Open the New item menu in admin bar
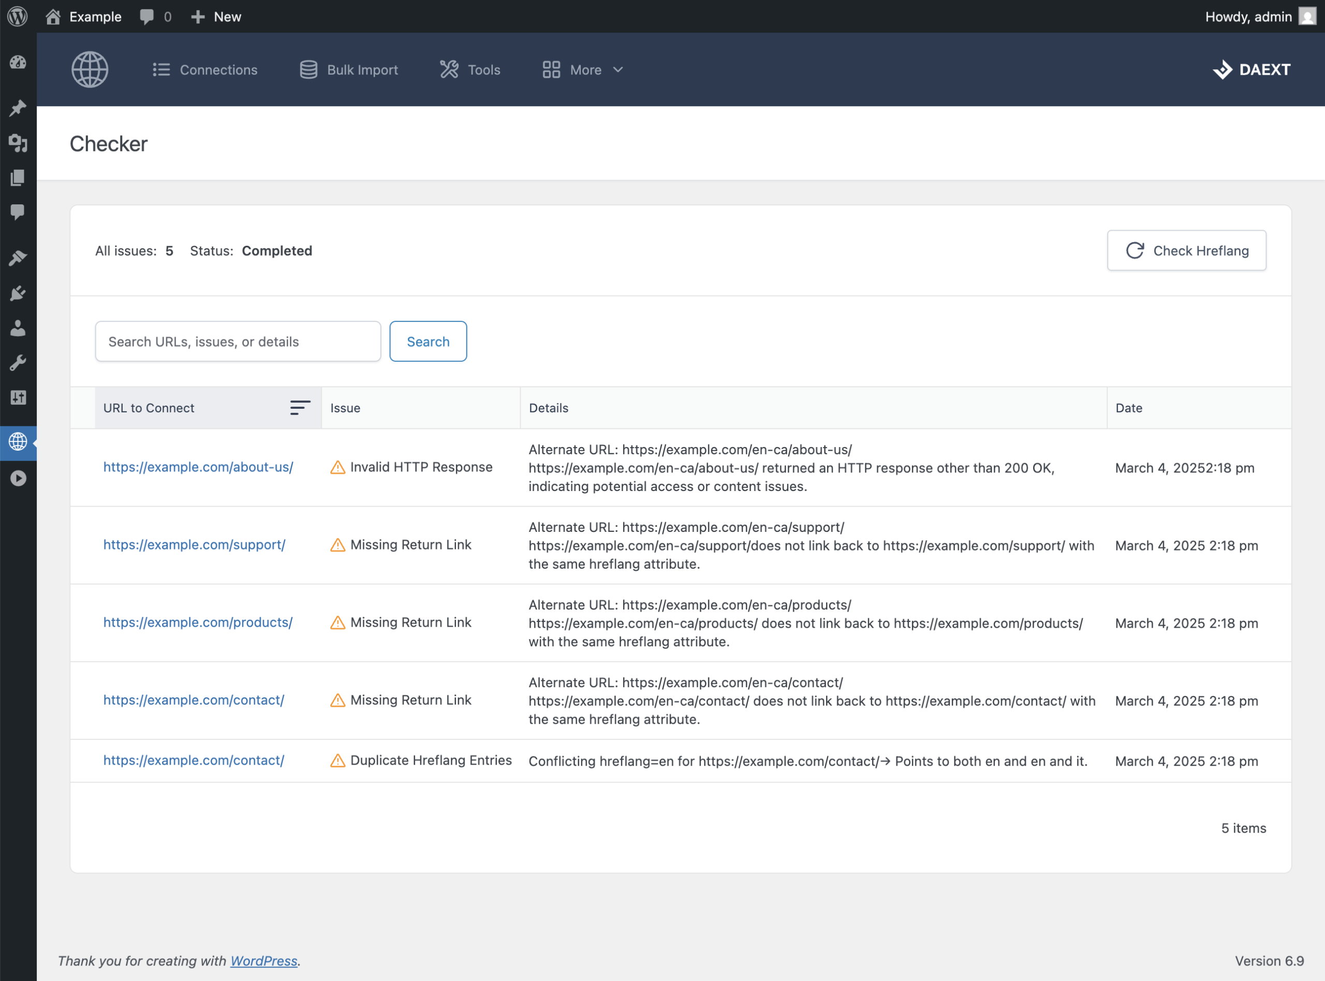Image resolution: width=1325 pixels, height=981 pixels. [215, 16]
